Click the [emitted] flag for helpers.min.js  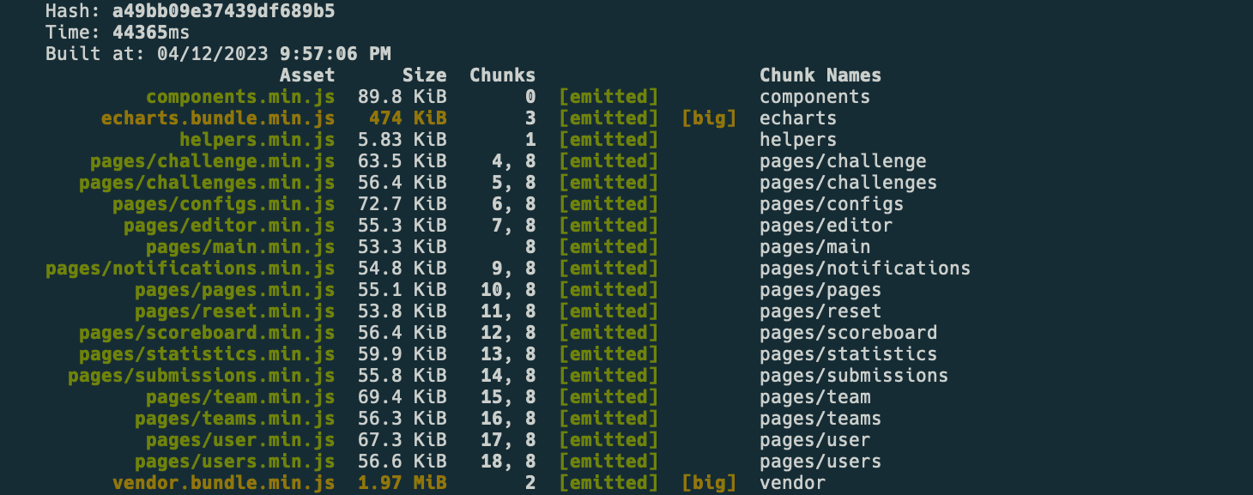608,140
